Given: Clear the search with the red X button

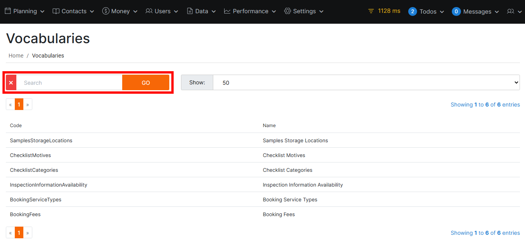Looking at the screenshot, I should (x=11, y=83).
